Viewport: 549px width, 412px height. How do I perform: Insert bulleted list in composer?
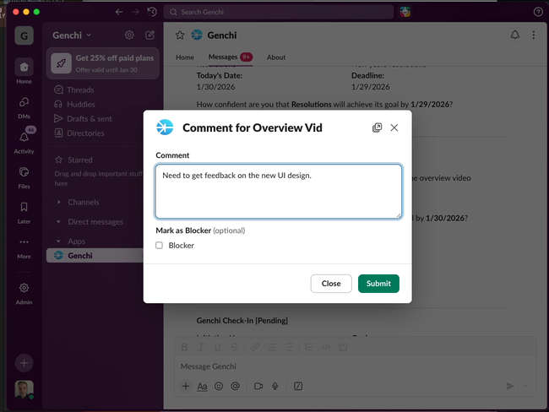pos(289,347)
